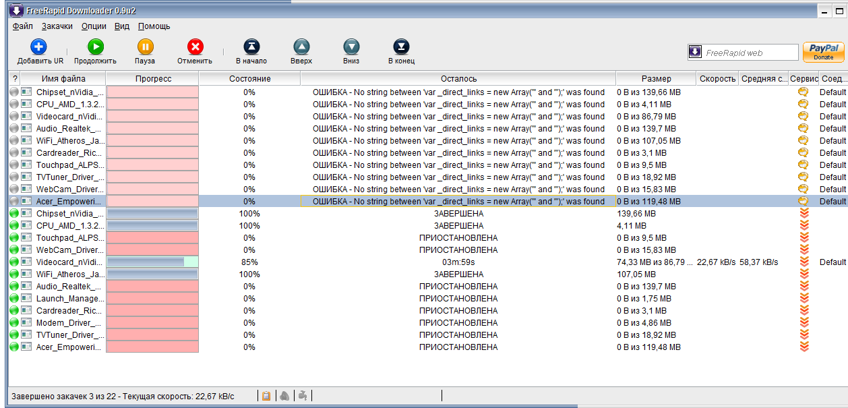Open the Помощь menu
The height and width of the screenshot is (408, 848).
pos(154,26)
